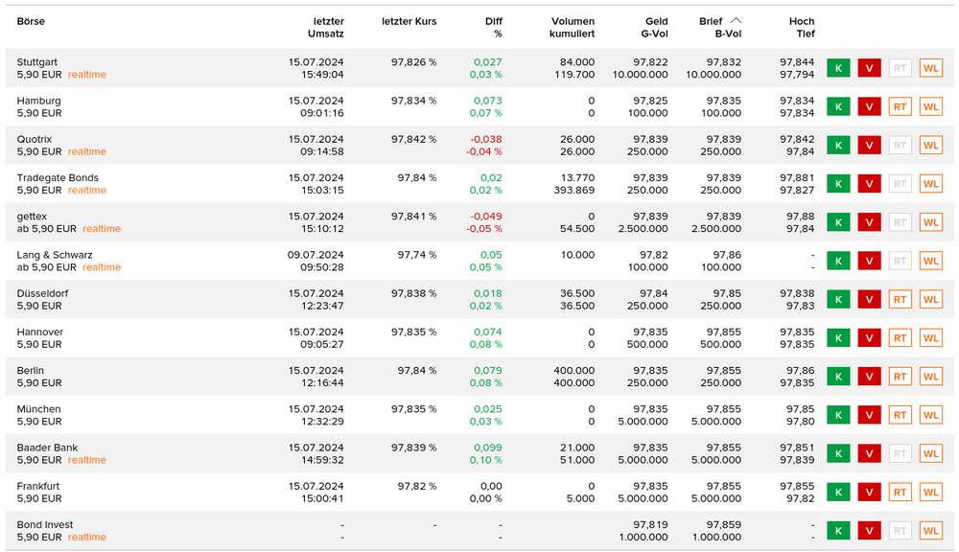The width and height of the screenshot is (959, 552).
Task: Open the Stuttgart exchange link
Action: coord(37,62)
